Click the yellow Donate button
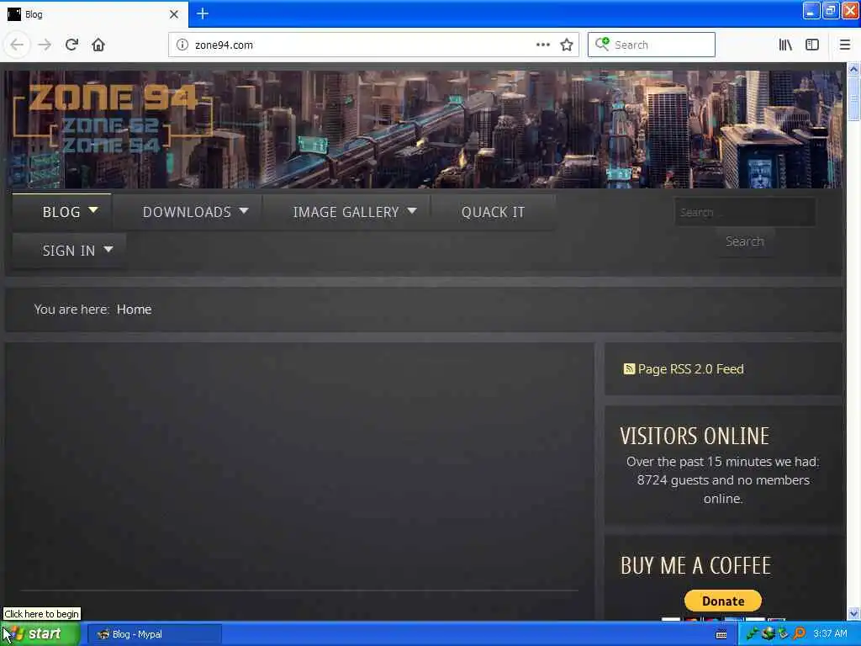Viewport: 861px width, 646px height. click(x=722, y=601)
